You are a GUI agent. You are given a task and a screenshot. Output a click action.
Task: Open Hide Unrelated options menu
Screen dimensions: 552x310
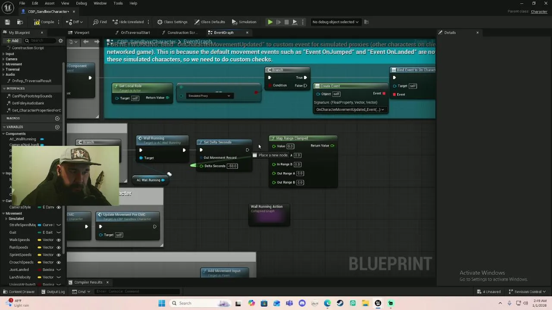tap(148, 22)
